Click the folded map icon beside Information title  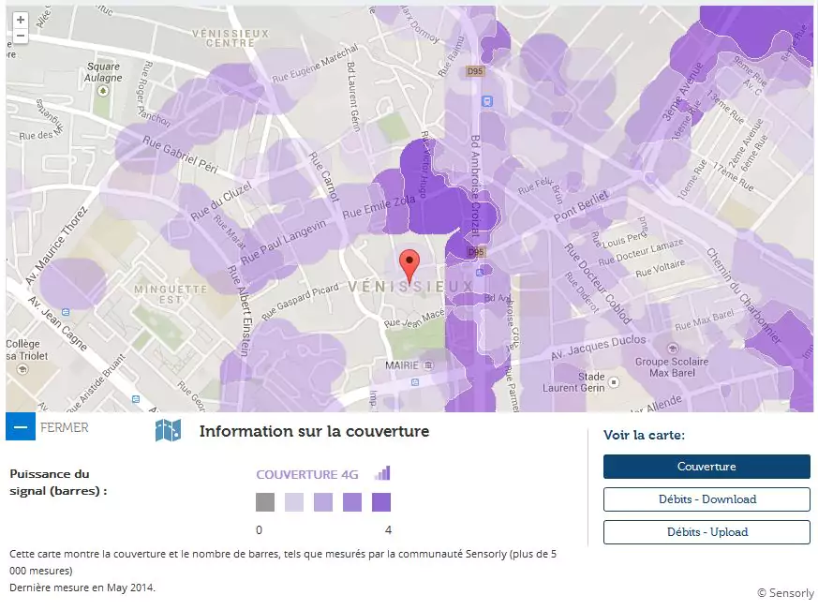coord(168,431)
